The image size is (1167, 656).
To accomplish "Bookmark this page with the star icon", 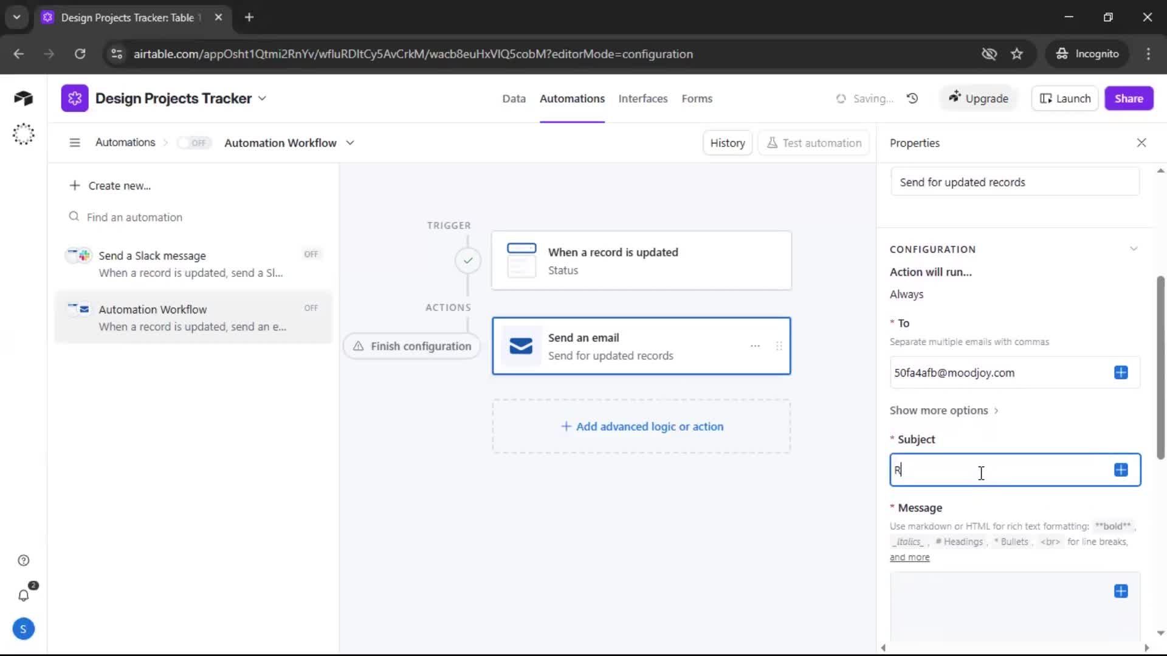I will click(1017, 54).
